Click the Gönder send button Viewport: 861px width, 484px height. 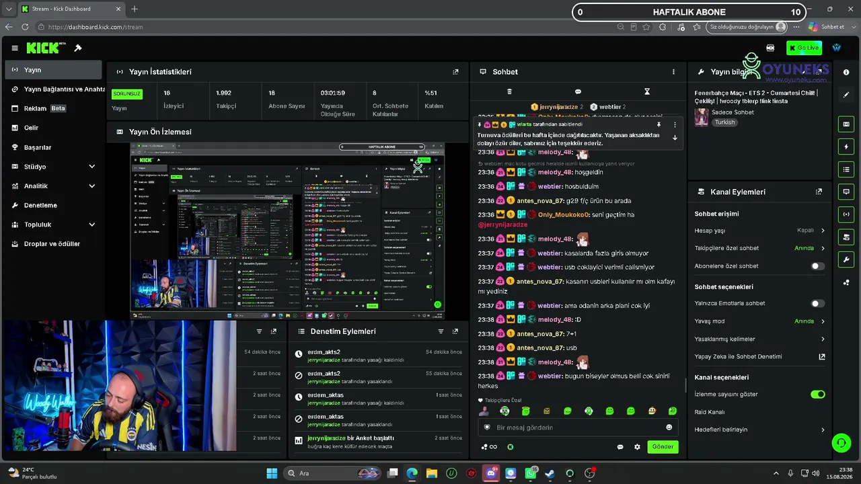663,447
